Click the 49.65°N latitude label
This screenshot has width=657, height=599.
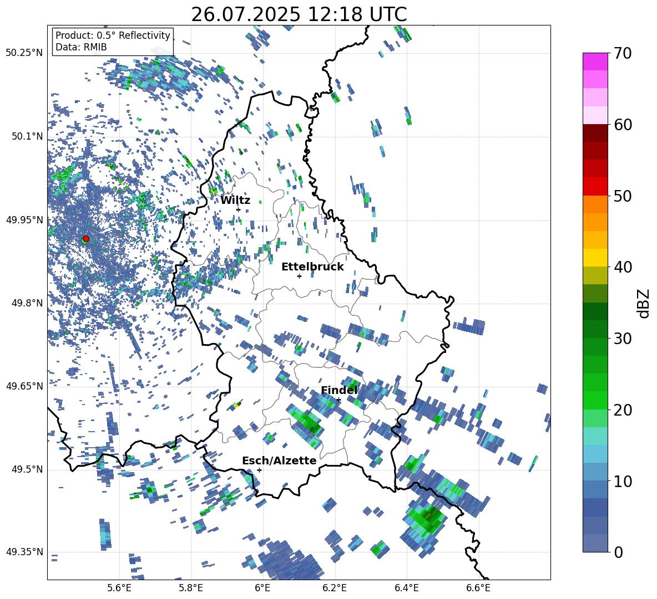point(24,386)
